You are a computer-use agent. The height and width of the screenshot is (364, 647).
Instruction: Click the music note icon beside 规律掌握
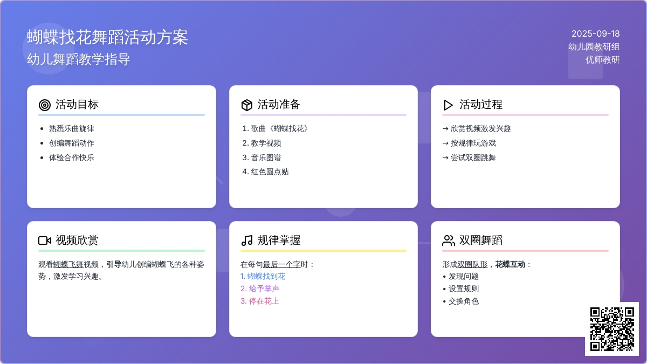tap(247, 241)
